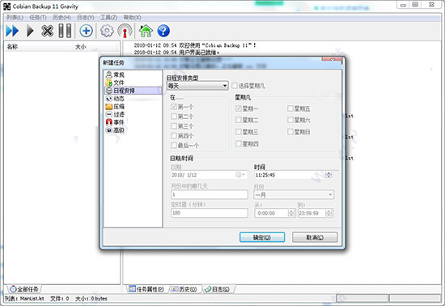Open the 工具(Z) menu

108,17
